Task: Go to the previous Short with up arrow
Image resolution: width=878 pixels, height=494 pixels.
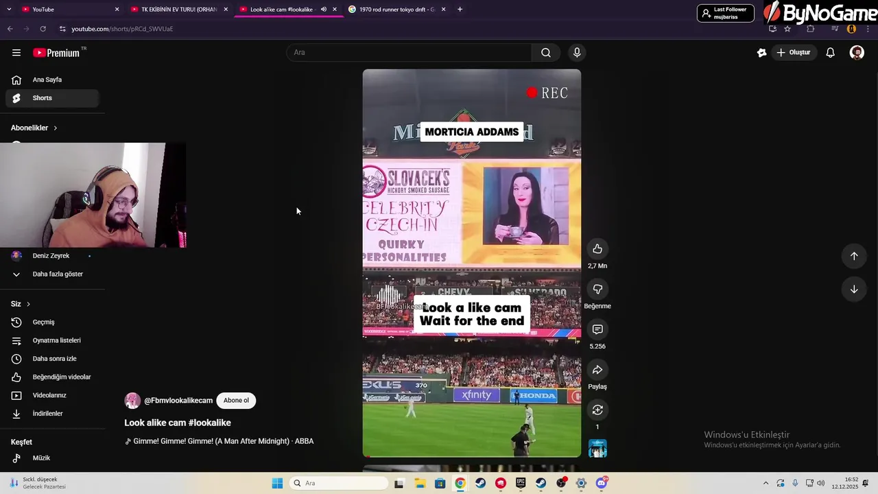Action: [854, 256]
